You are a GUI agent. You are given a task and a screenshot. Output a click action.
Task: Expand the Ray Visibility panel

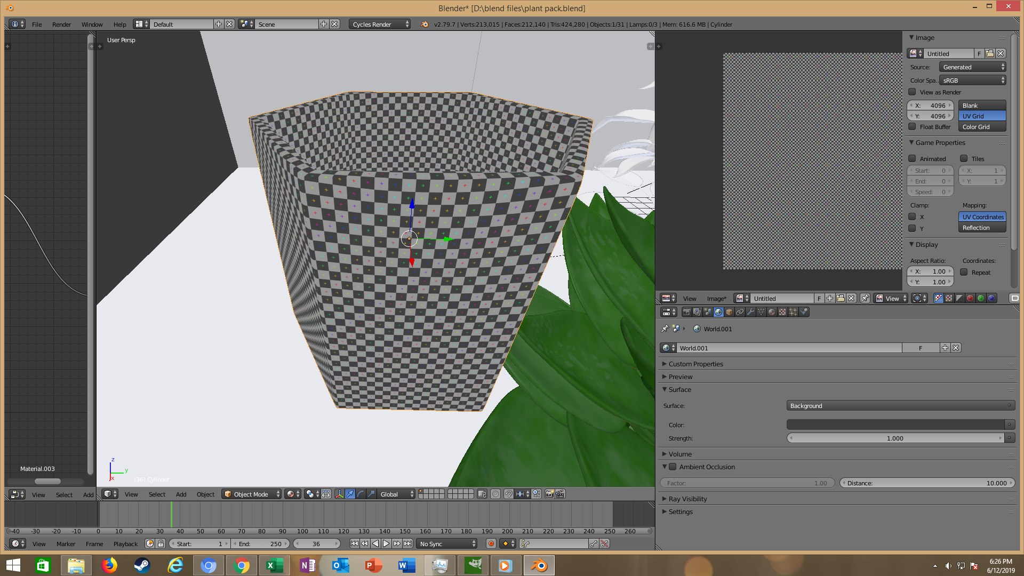click(687, 499)
